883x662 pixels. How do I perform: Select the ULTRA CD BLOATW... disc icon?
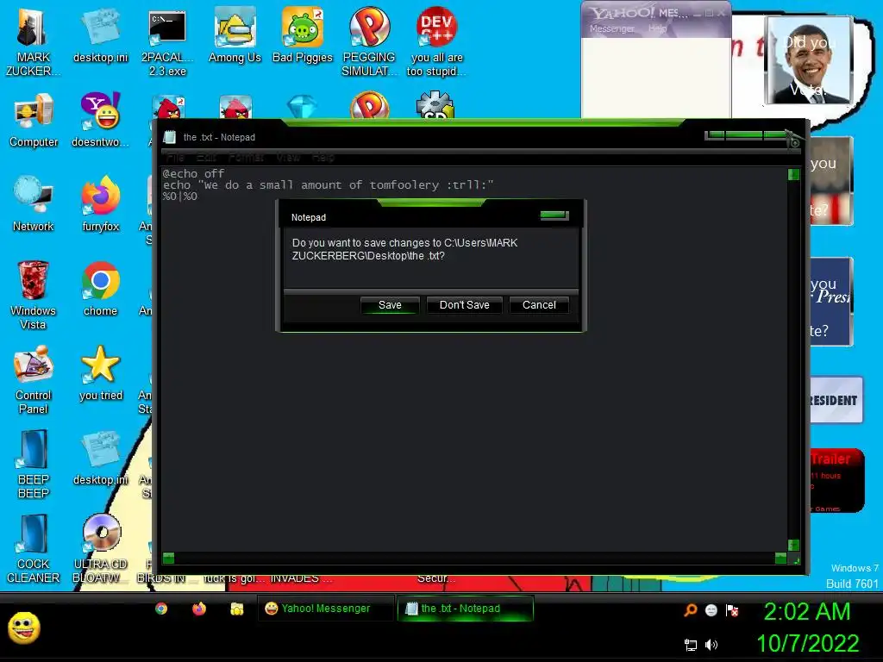(100, 549)
